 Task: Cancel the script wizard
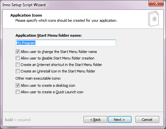[147, 120]
